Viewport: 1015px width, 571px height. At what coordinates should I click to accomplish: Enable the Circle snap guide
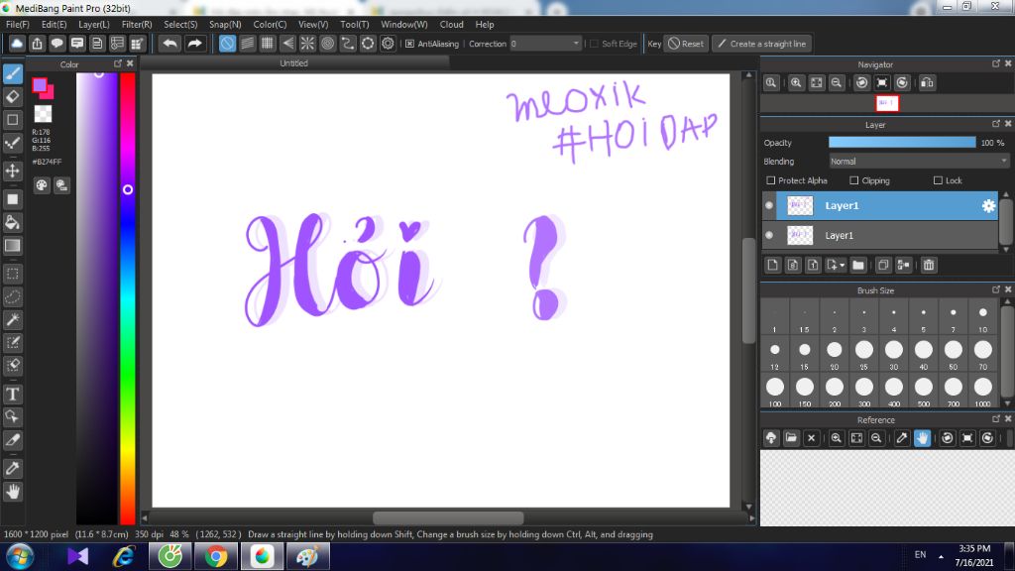[x=327, y=44]
